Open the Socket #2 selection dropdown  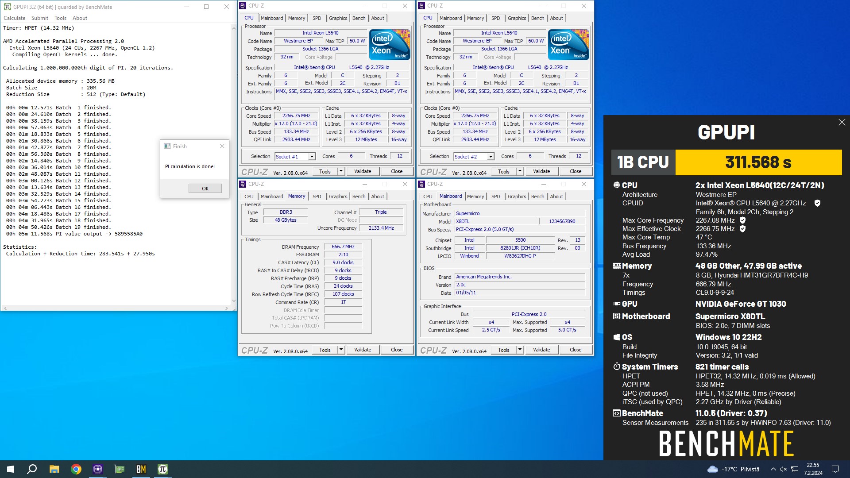coord(491,157)
